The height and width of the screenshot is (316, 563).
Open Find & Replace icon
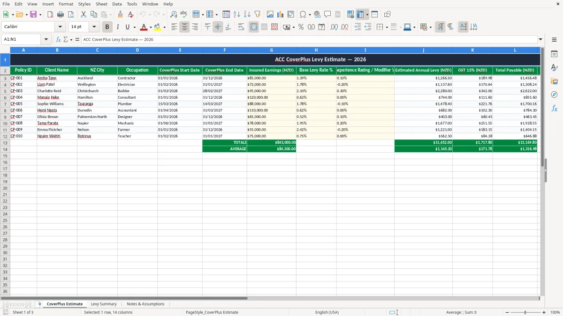pyautogui.click(x=174, y=15)
